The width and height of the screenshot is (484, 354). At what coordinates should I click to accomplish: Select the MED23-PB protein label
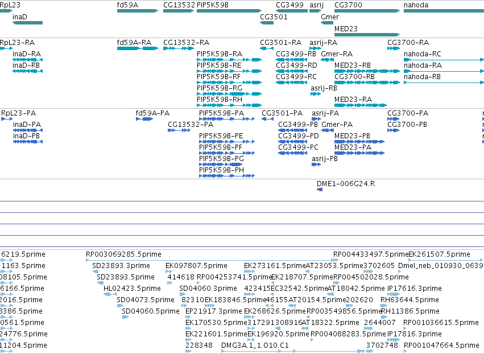pyautogui.click(x=352, y=136)
